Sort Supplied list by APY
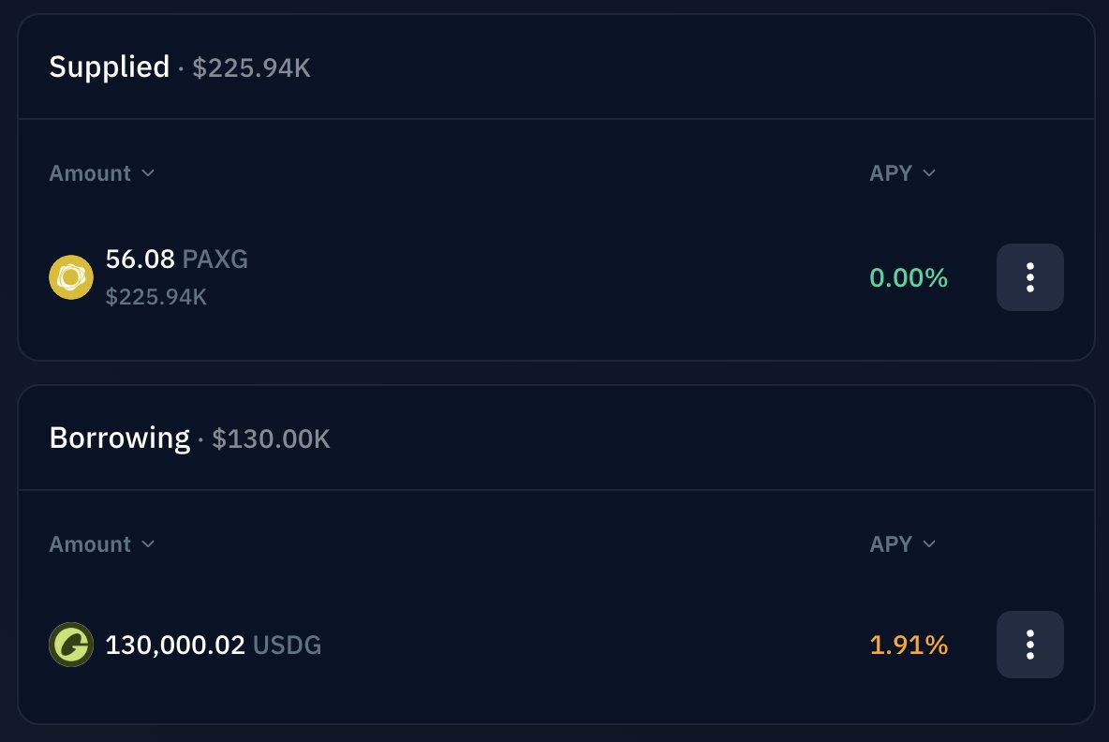The width and height of the screenshot is (1109, 742). [x=903, y=173]
